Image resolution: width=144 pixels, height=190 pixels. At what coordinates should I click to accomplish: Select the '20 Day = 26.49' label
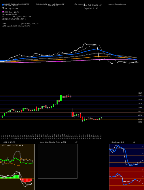(x=11, y=5)
